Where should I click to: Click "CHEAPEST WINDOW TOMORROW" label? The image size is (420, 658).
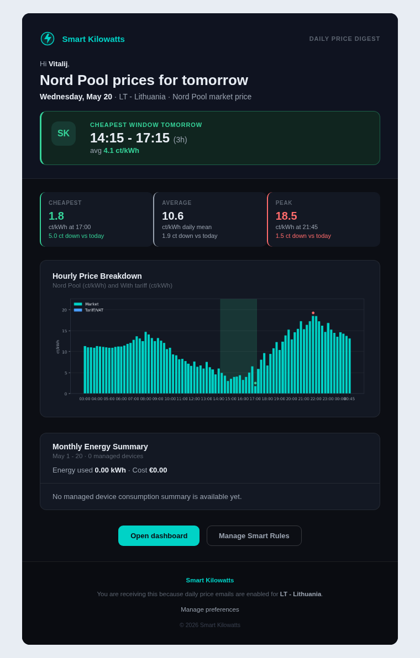click(x=146, y=125)
